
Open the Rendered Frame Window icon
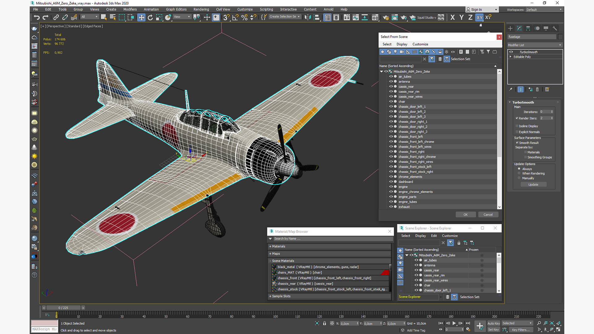(x=395, y=17)
